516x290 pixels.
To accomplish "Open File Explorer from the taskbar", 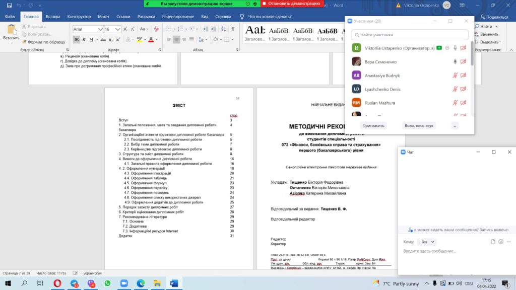I will 157,283.
